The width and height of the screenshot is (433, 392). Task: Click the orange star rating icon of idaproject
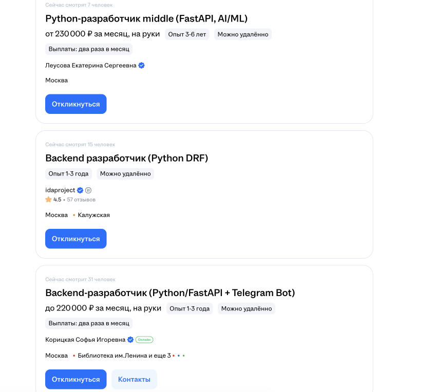click(x=48, y=199)
